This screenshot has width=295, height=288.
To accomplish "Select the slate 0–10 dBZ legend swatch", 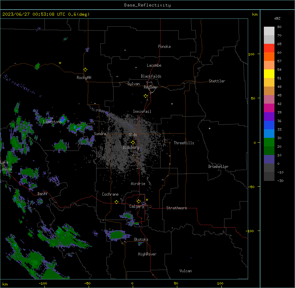I will pos(269,159).
